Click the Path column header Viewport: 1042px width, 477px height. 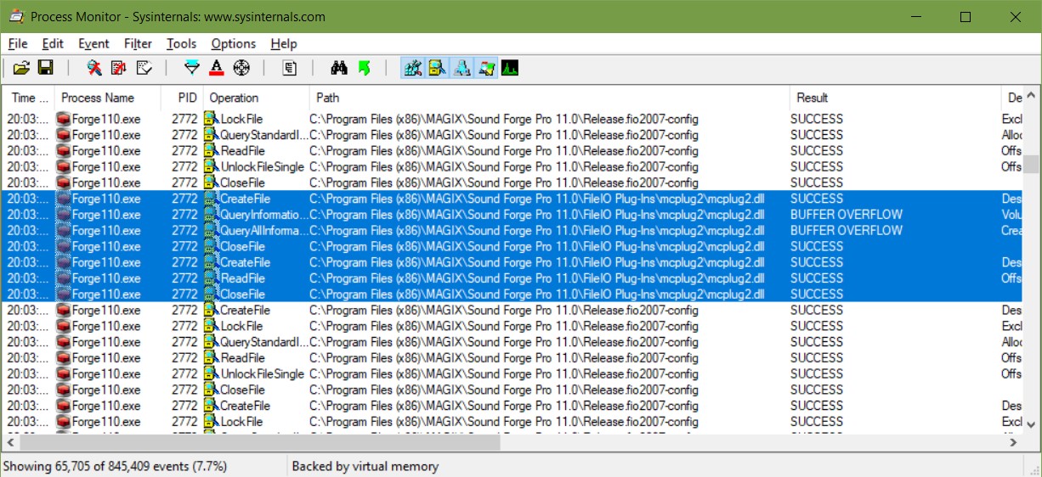(549, 98)
